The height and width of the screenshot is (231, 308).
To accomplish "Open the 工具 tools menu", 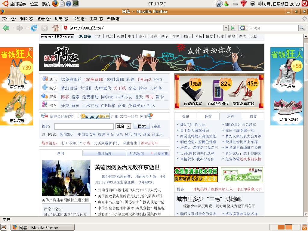I will 96,19.
